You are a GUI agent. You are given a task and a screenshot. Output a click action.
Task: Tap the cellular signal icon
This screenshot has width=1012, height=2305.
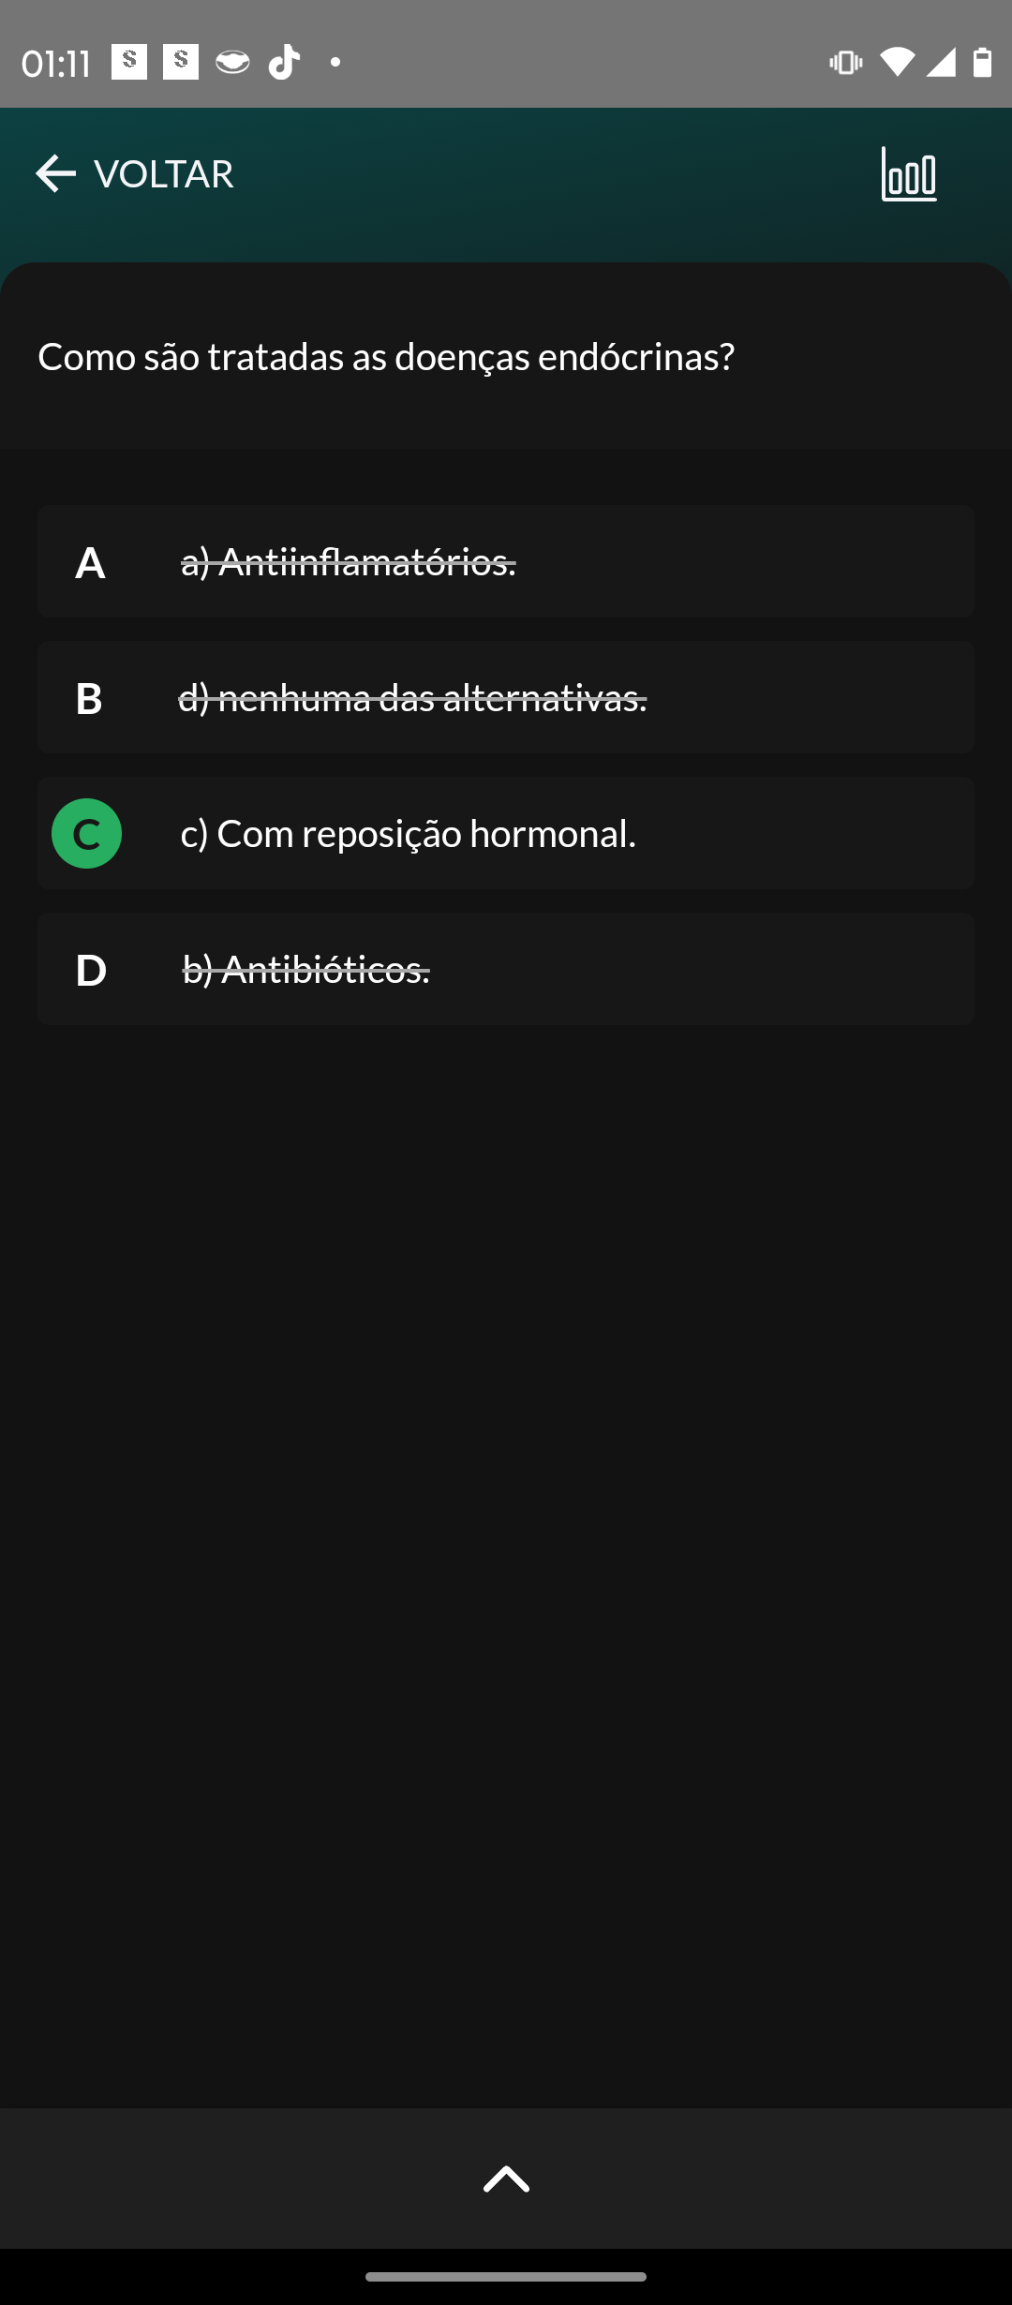(940, 63)
